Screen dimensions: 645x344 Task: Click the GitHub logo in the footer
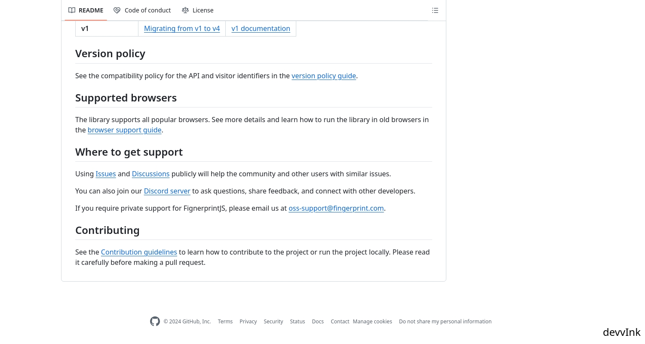click(x=155, y=321)
